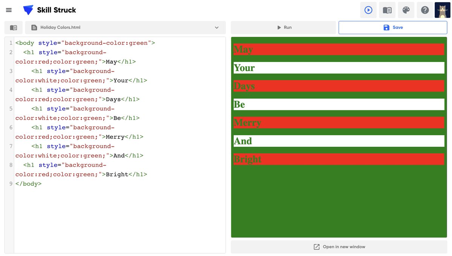Click the 'Your' heading in preview
This screenshot has height=256, width=452.
339,68
